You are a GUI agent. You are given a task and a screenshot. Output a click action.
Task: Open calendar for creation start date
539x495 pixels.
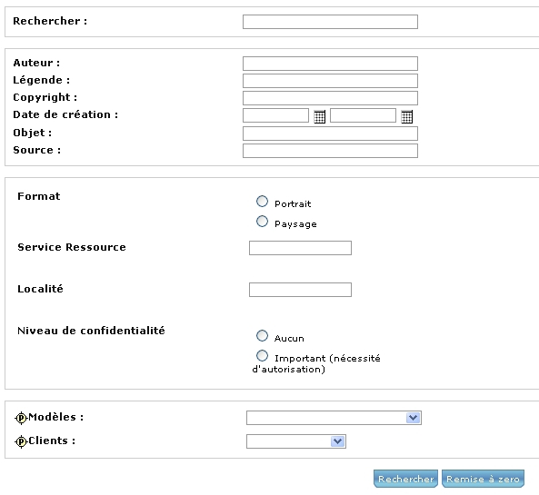319,116
